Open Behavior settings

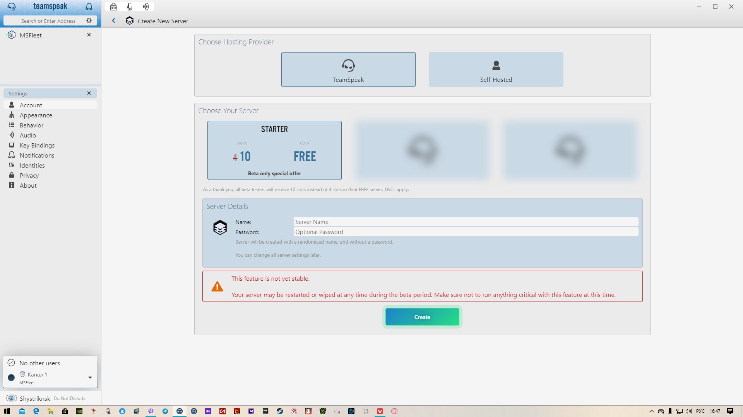coord(50,125)
